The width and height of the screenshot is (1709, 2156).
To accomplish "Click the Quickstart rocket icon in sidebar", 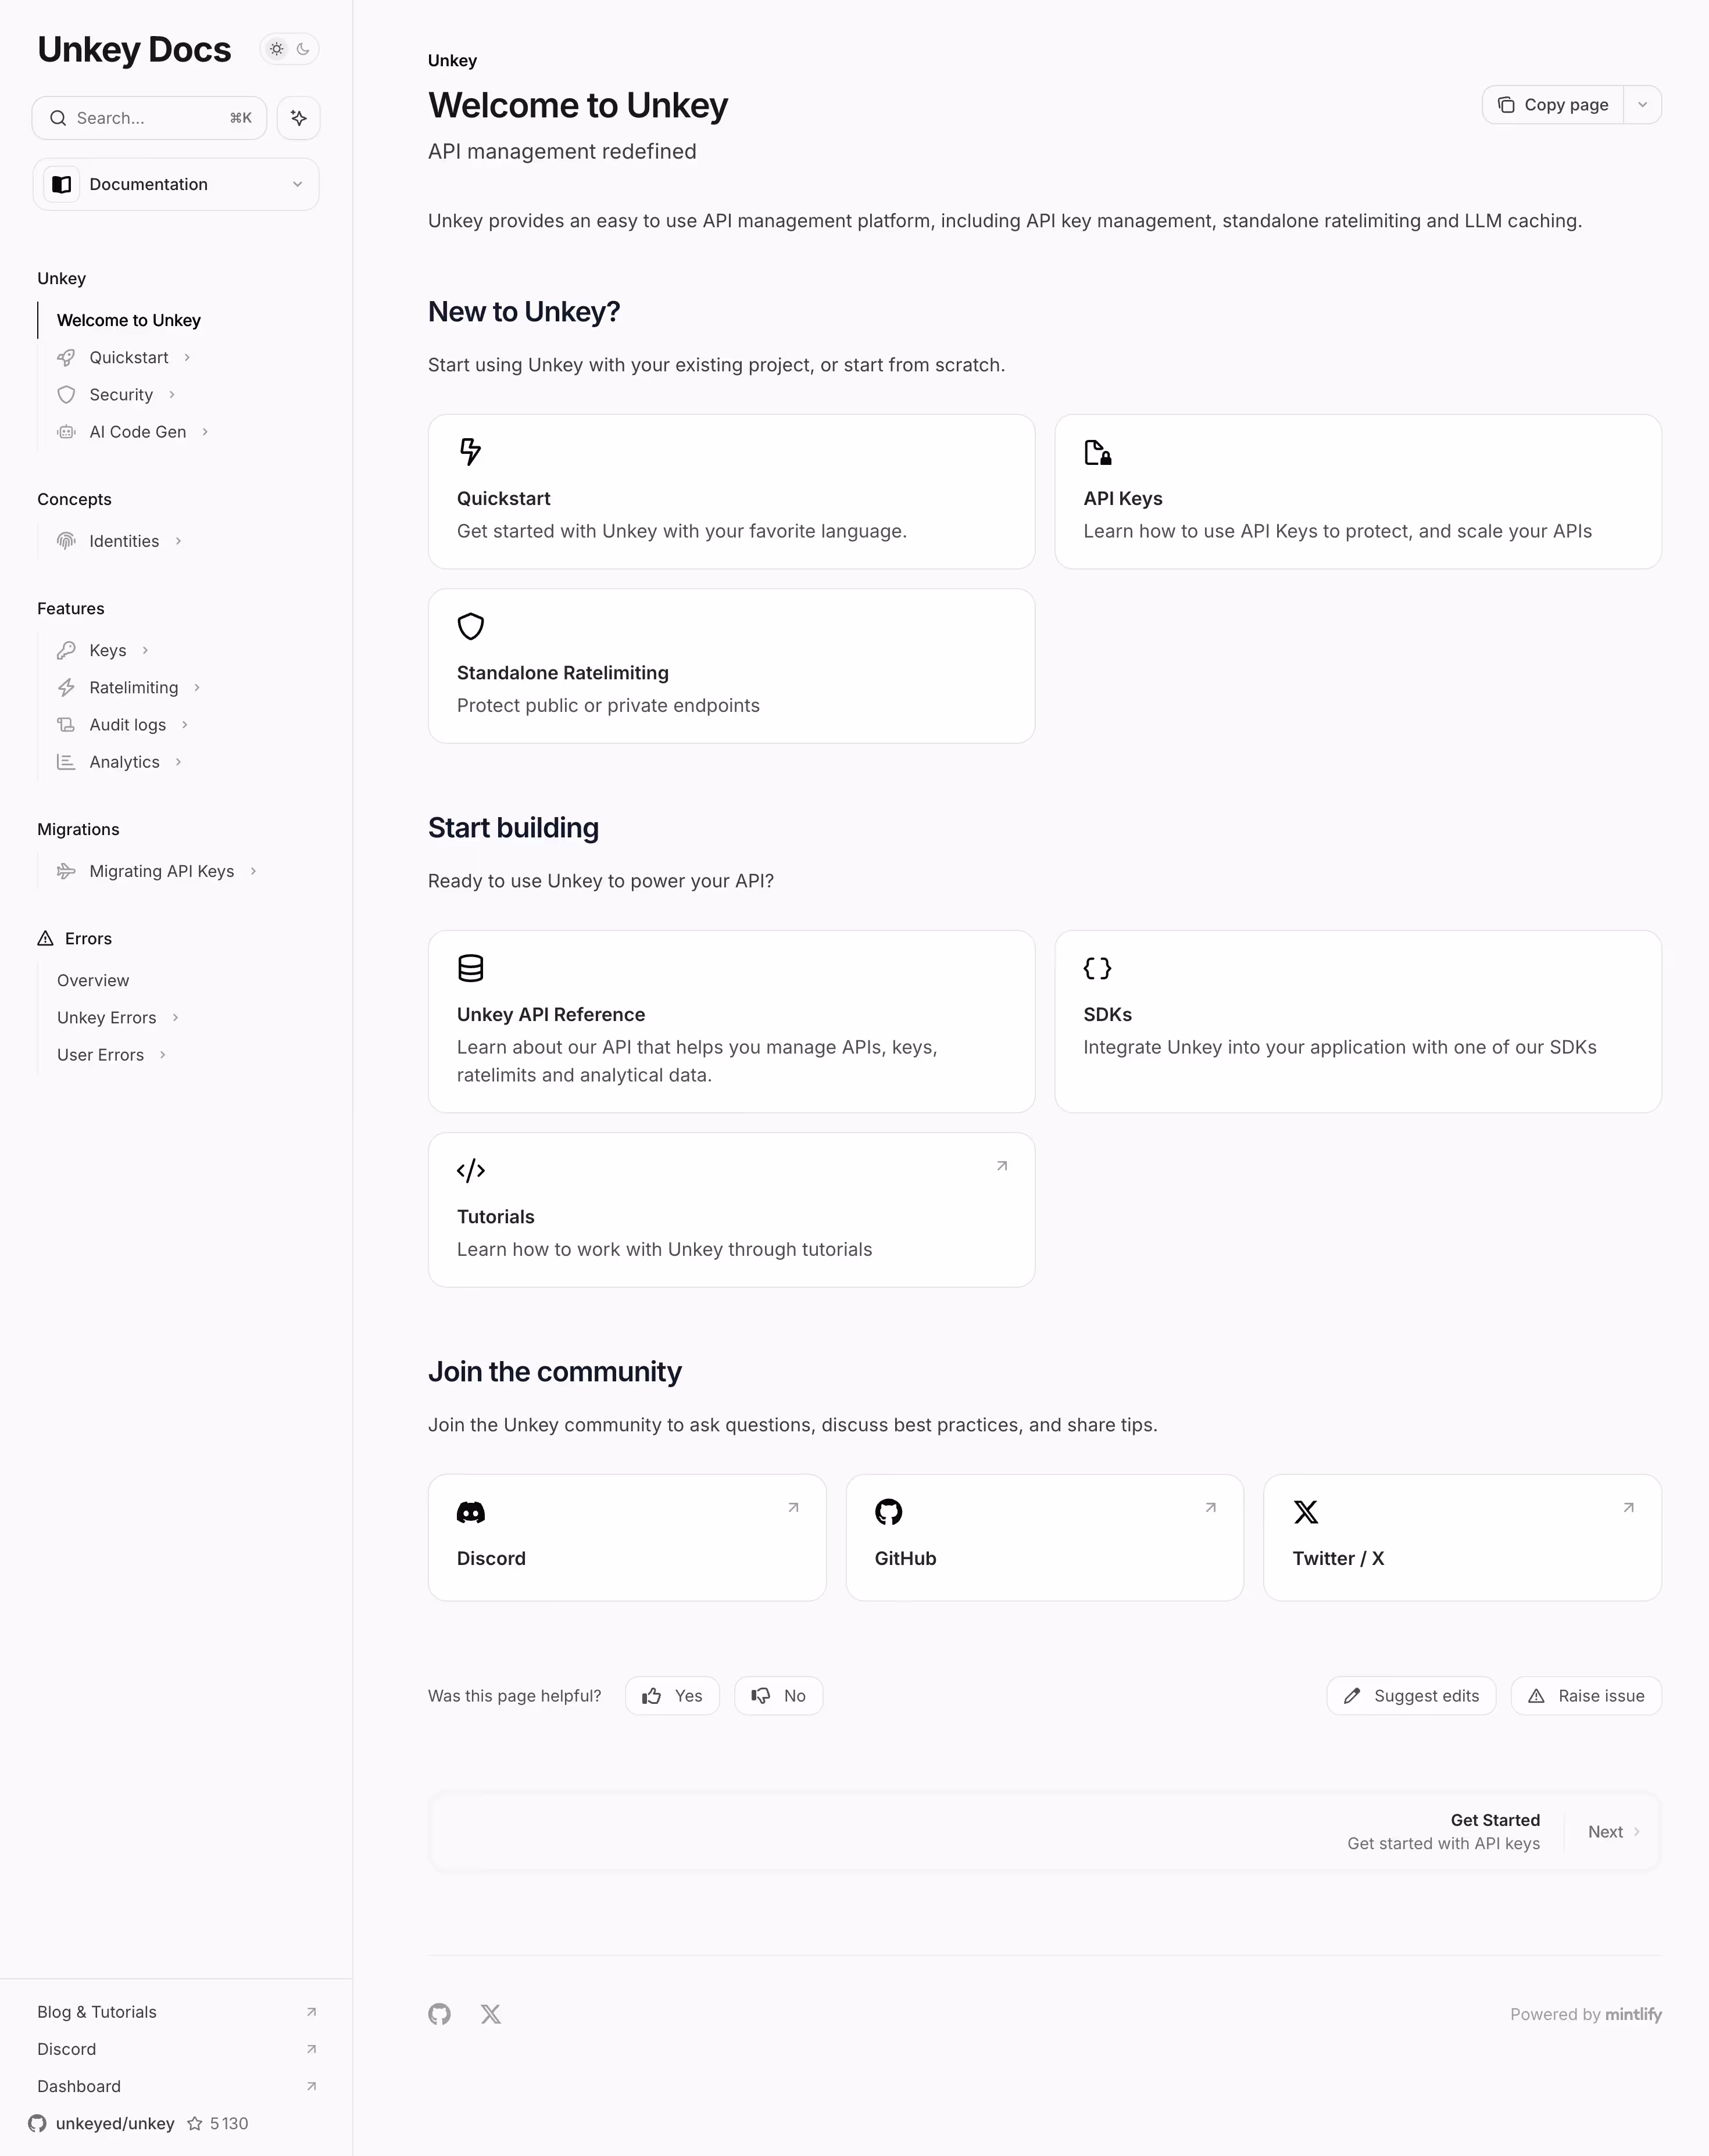I will (x=66, y=357).
